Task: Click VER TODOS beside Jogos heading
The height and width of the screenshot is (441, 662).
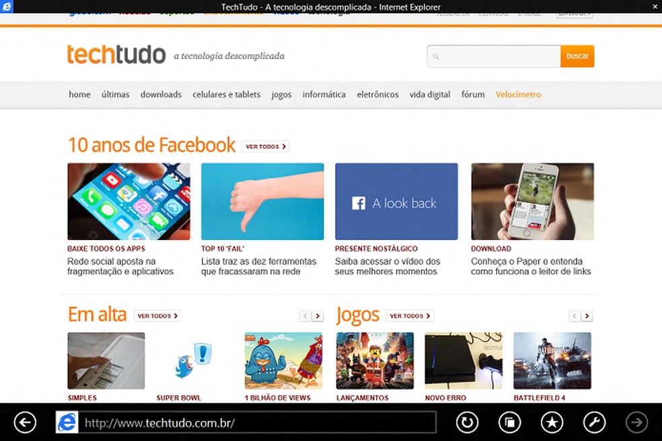Action: point(410,316)
